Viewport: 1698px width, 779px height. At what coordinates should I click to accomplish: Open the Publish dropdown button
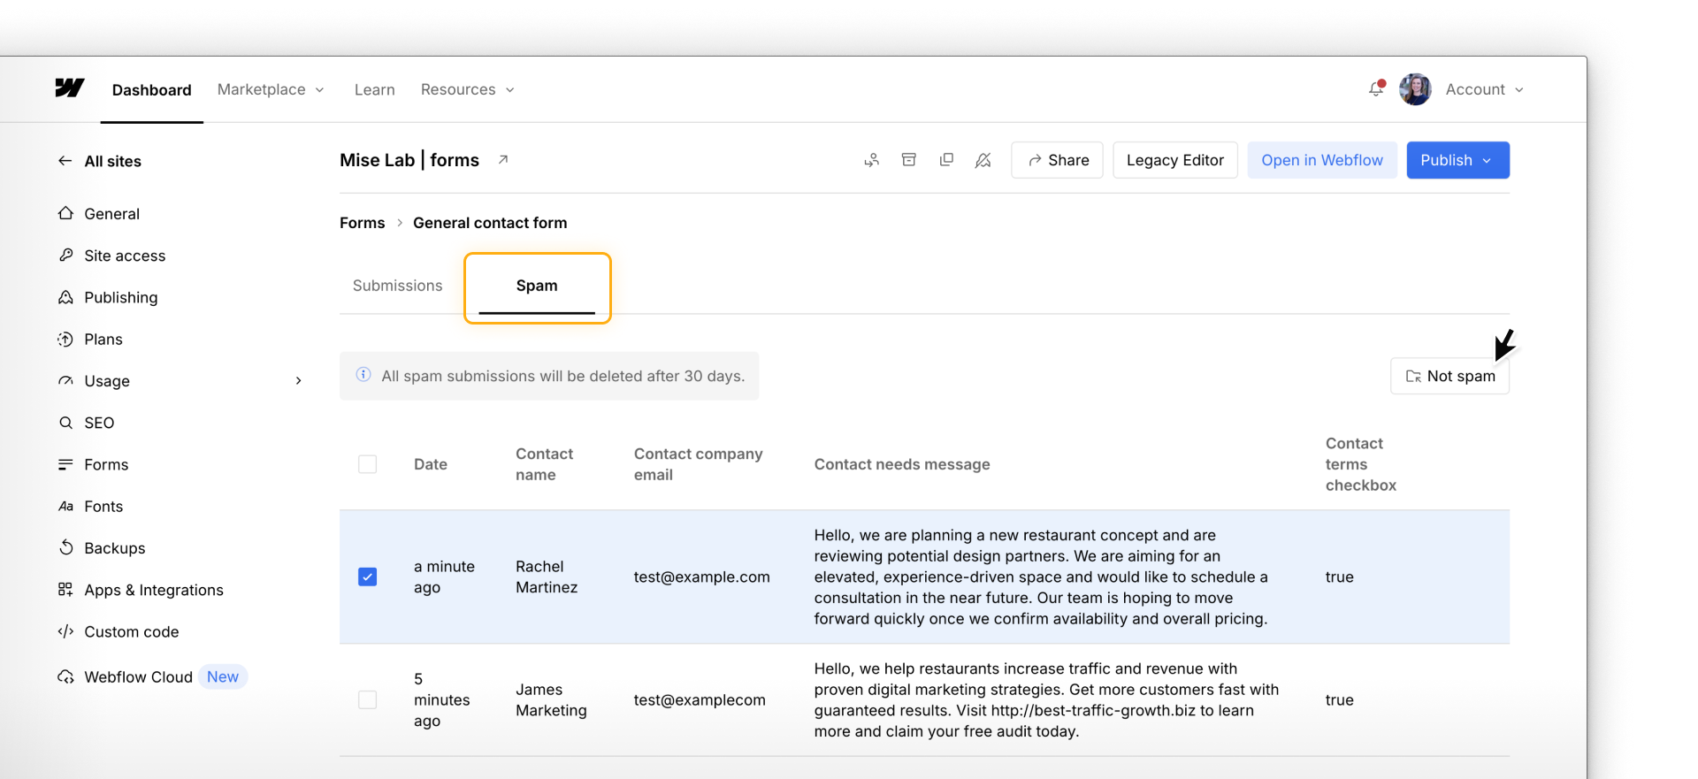tap(1457, 160)
